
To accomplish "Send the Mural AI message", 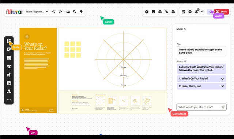I will [x=223, y=107].
